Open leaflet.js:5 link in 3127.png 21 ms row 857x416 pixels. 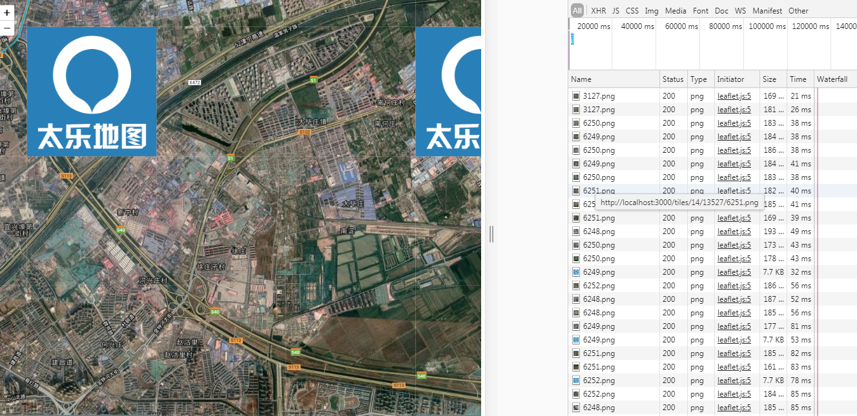click(734, 96)
